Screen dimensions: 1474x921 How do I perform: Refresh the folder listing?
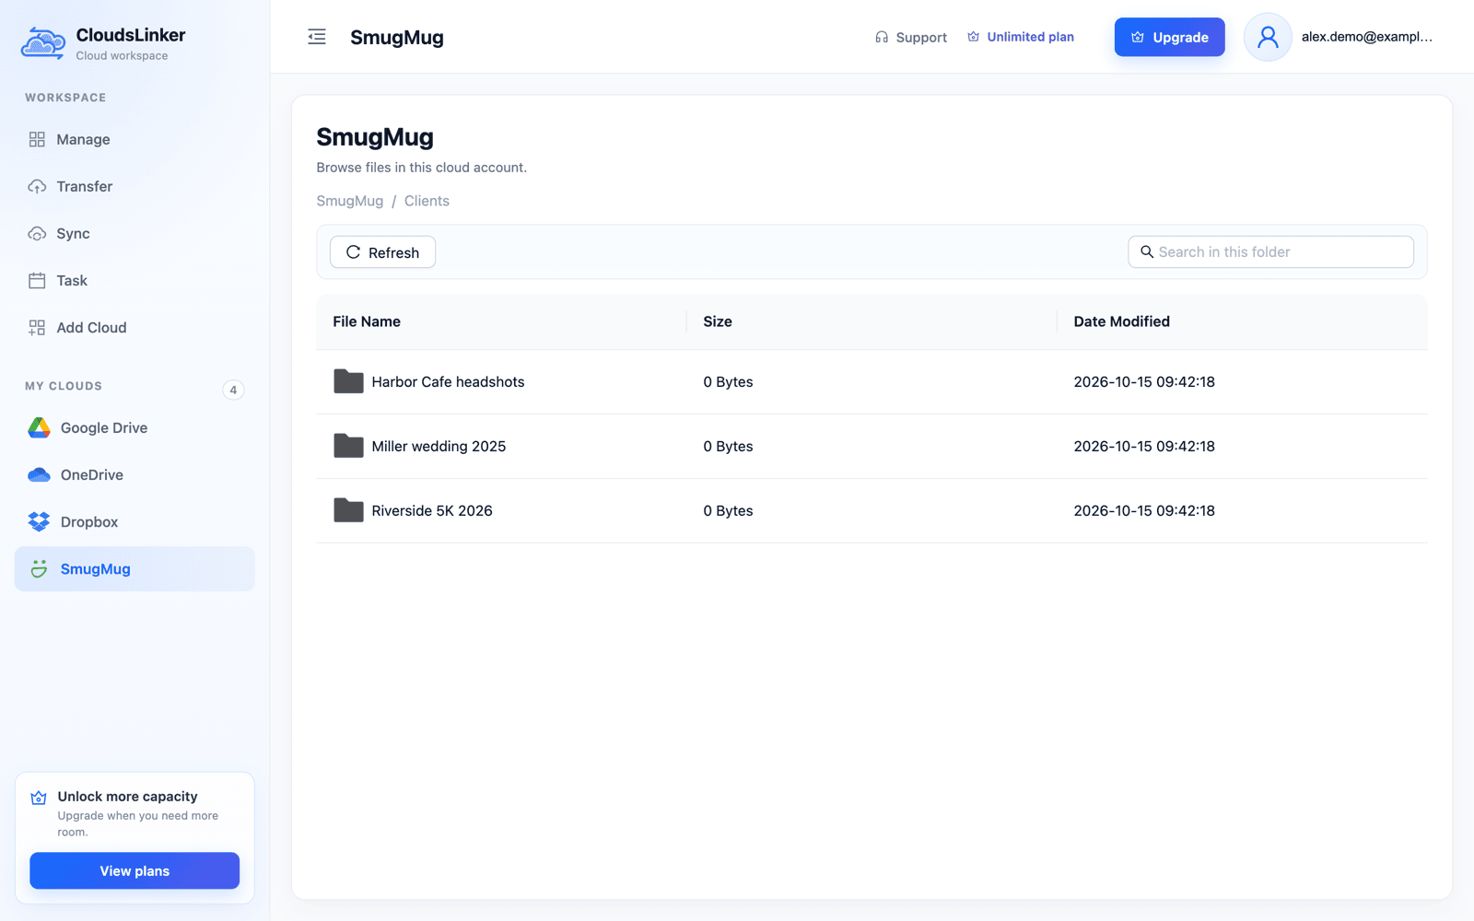tap(382, 252)
